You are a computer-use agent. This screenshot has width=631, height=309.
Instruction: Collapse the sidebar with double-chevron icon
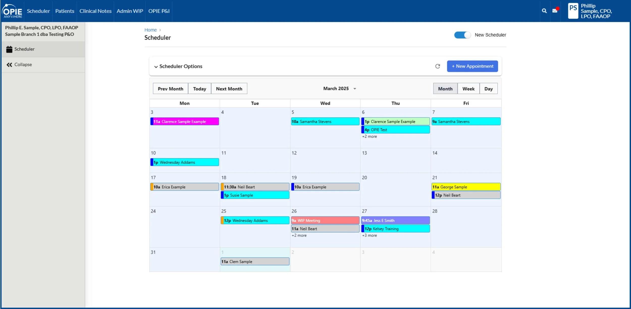click(x=9, y=65)
